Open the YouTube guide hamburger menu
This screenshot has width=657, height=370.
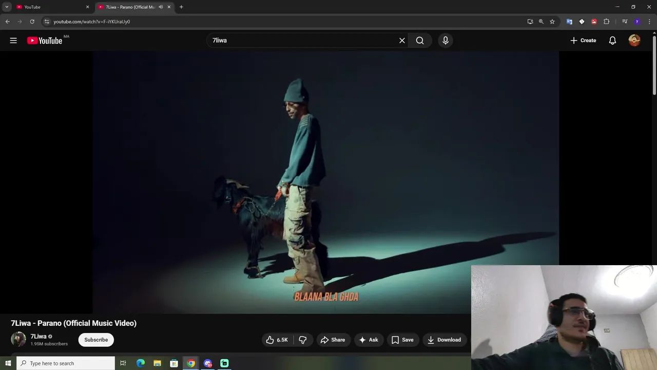click(x=13, y=41)
